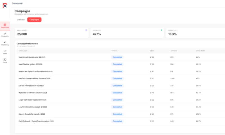Open Dashboard in the sidebar
This screenshot has width=225, height=135.
pos(5,26)
